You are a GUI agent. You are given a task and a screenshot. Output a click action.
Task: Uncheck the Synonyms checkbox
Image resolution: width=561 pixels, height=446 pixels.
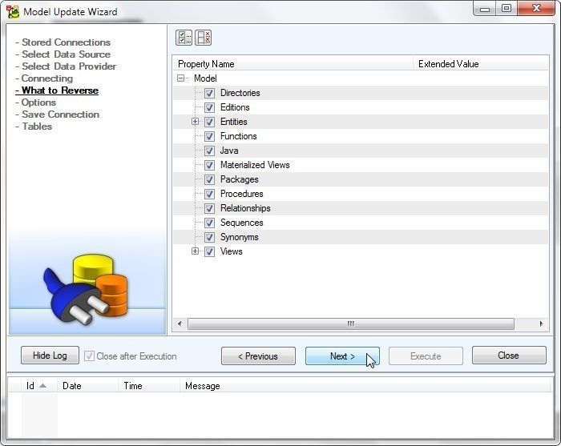point(209,237)
